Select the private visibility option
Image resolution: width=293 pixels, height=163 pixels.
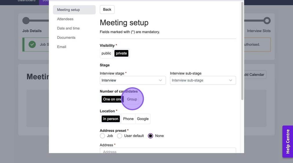coord(121,53)
